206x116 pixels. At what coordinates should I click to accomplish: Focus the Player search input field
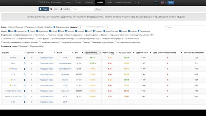coord(83,9)
